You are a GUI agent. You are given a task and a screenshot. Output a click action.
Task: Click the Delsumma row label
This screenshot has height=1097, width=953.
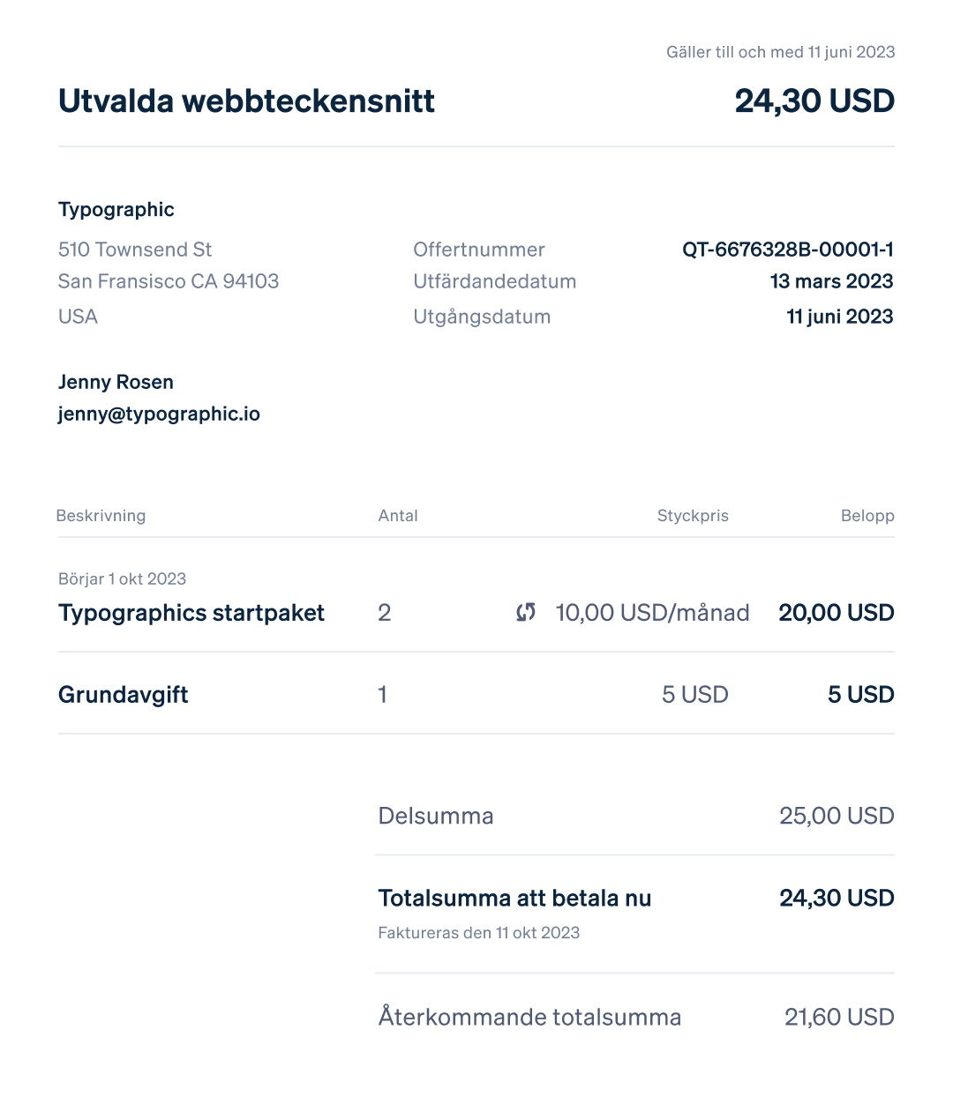pyautogui.click(x=436, y=816)
